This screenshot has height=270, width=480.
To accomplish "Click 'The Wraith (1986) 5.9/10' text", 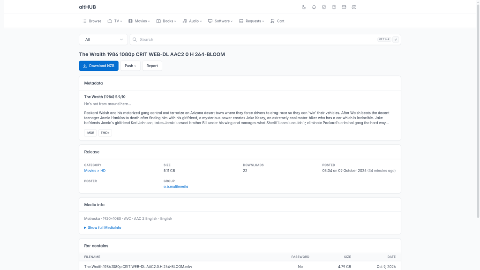I will [x=105, y=97].
